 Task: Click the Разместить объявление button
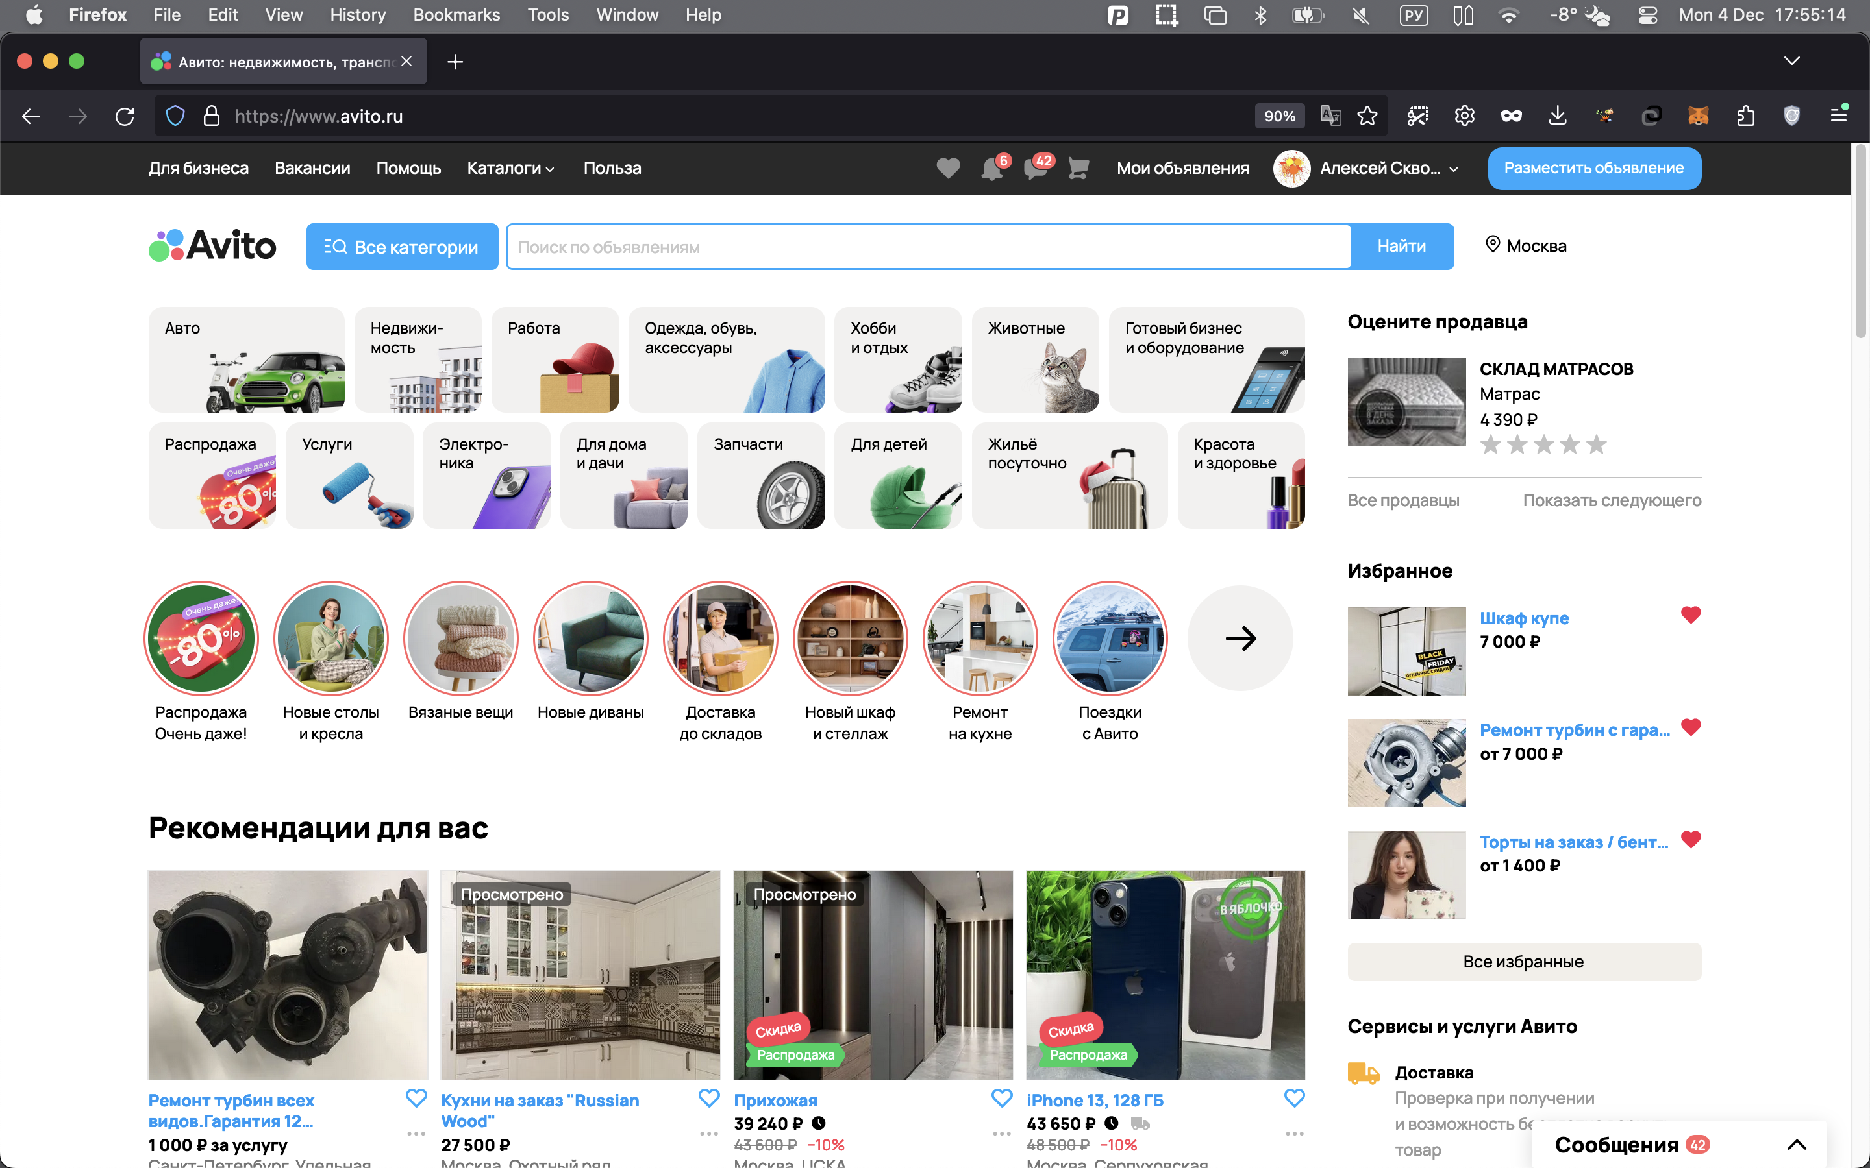[1593, 169]
